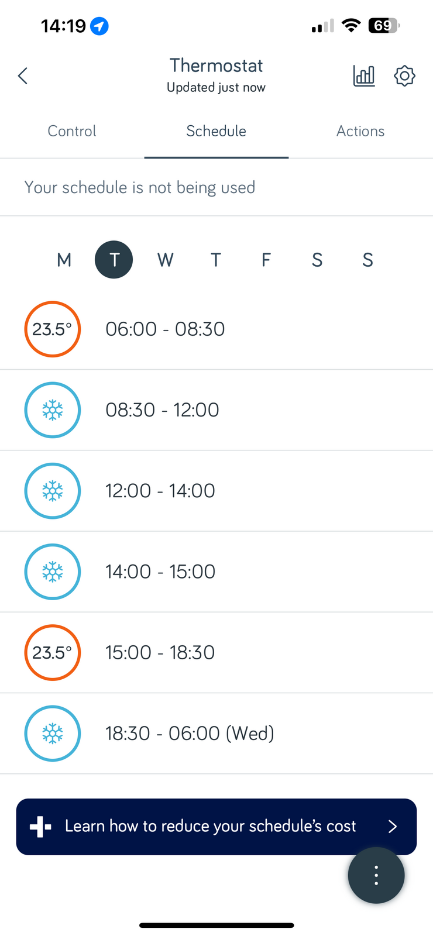Viewport: 433px width, 936px height.
Task: Open the usage statistics chart icon
Action: pyautogui.click(x=364, y=75)
